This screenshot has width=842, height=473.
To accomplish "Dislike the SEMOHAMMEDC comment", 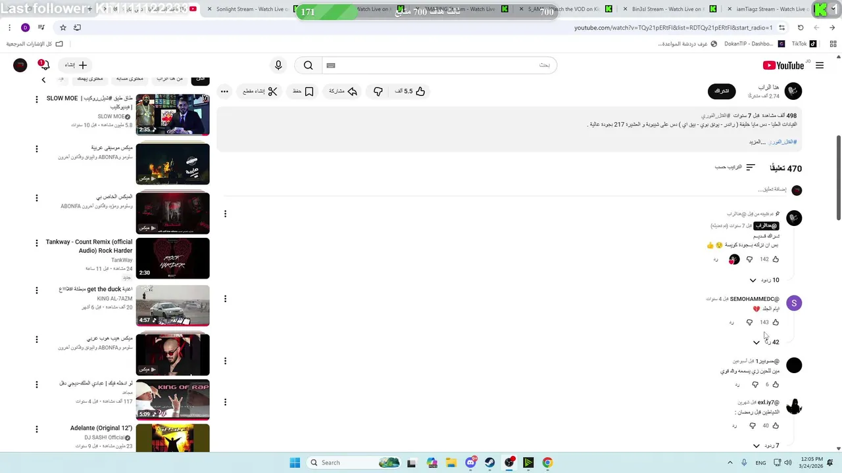I will [x=749, y=323].
